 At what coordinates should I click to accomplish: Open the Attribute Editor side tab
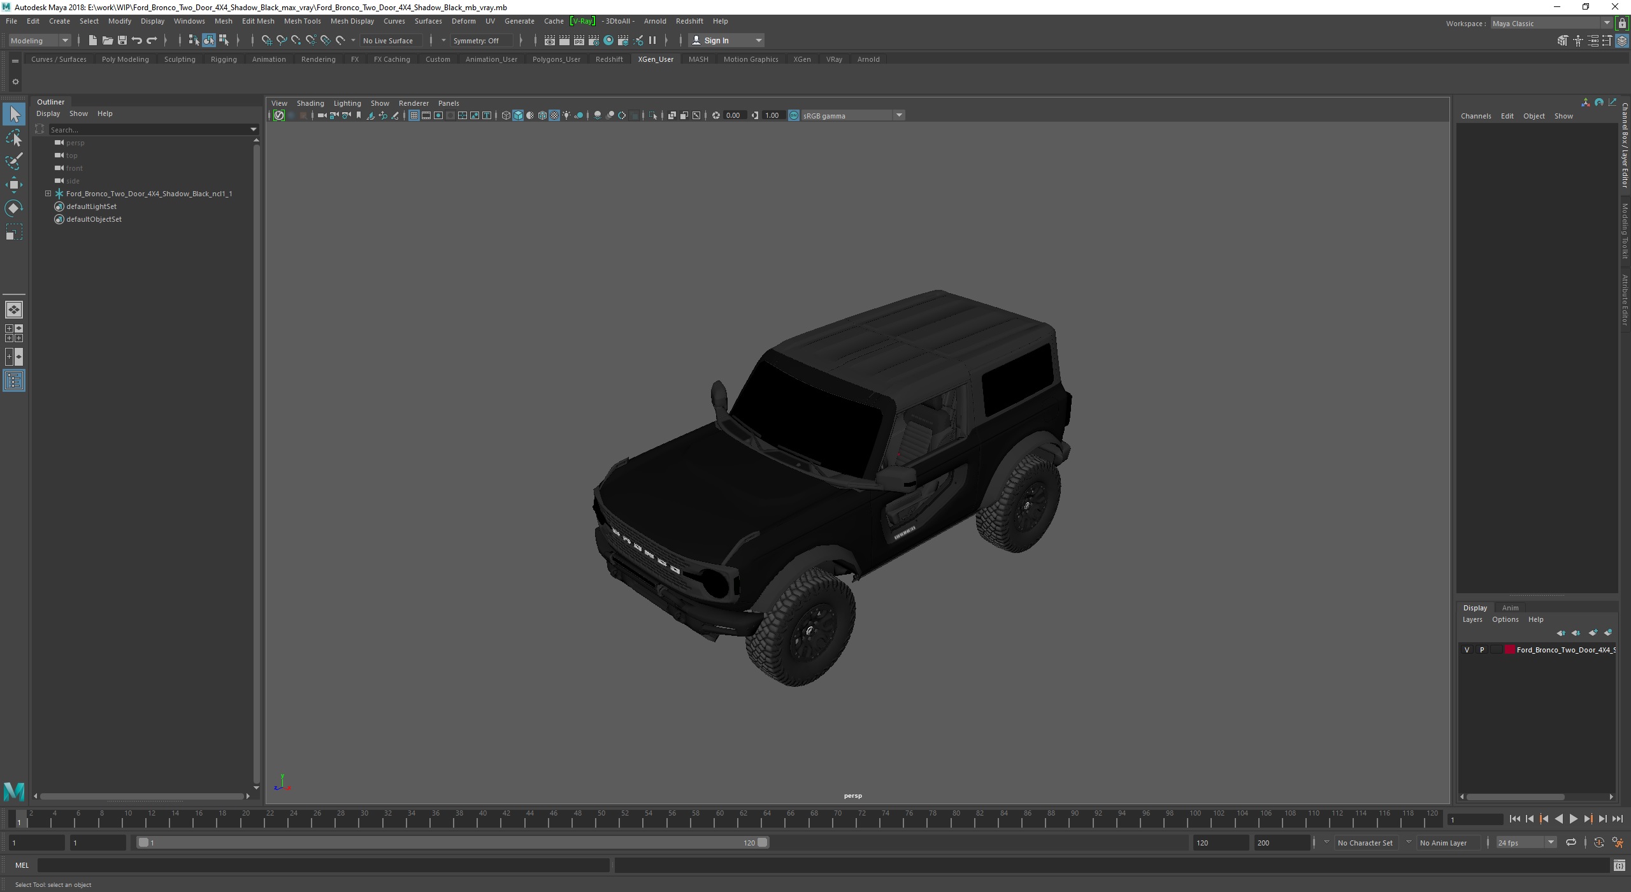point(1625,299)
